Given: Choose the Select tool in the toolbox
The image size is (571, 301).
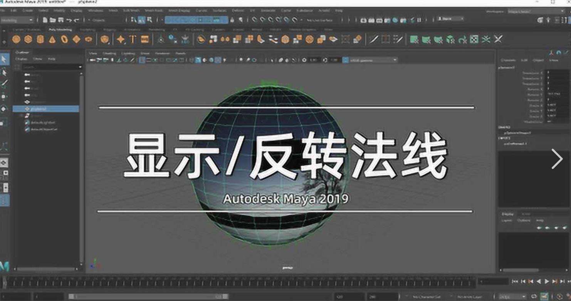Looking at the screenshot, I should pyautogui.click(x=4, y=59).
